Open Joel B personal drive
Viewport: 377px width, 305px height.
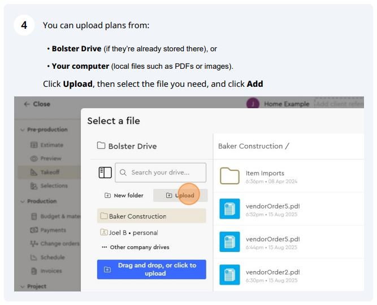tap(129, 233)
